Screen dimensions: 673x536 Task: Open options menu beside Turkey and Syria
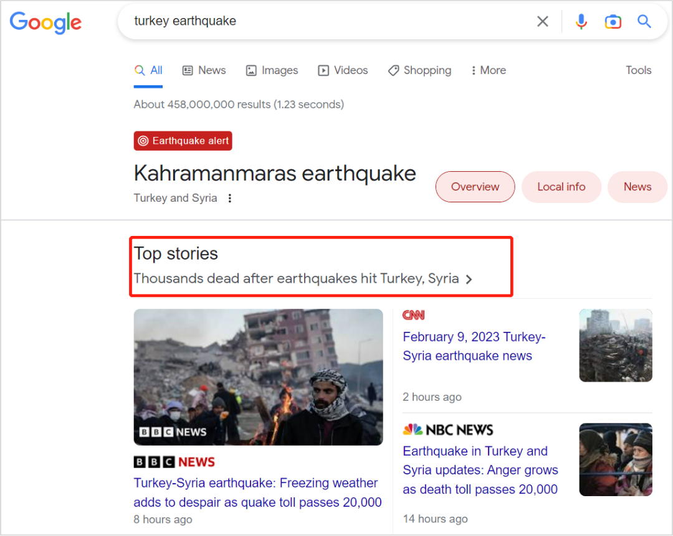[x=230, y=198]
